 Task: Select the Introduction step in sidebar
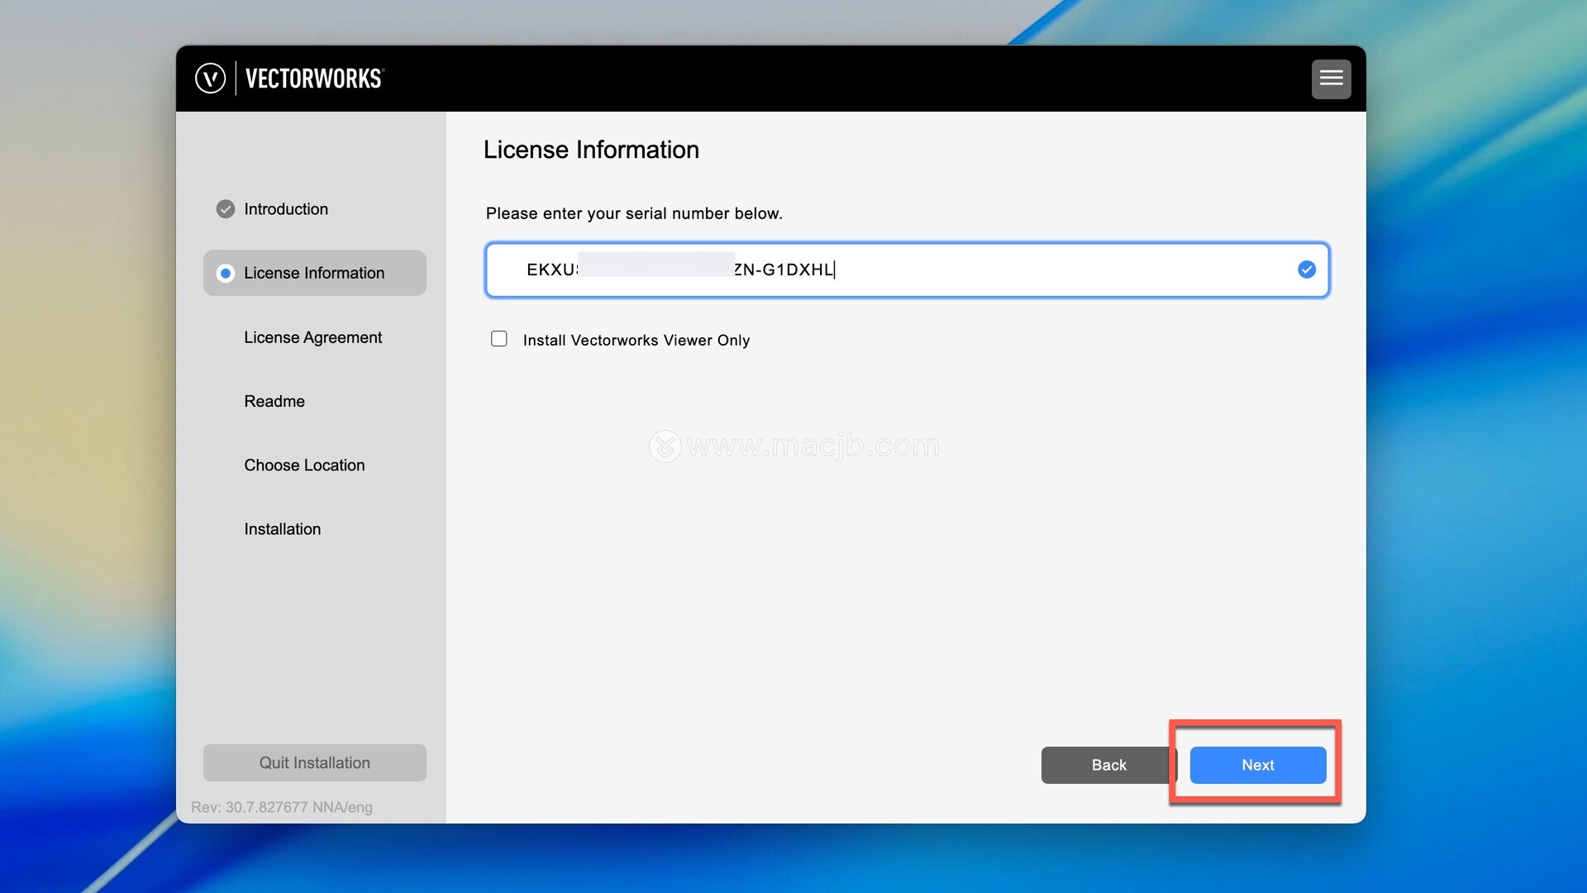click(x=286, y=209)
